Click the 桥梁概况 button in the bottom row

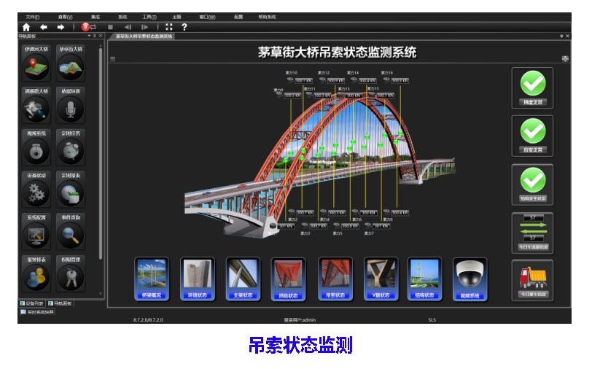click(152, 279)
